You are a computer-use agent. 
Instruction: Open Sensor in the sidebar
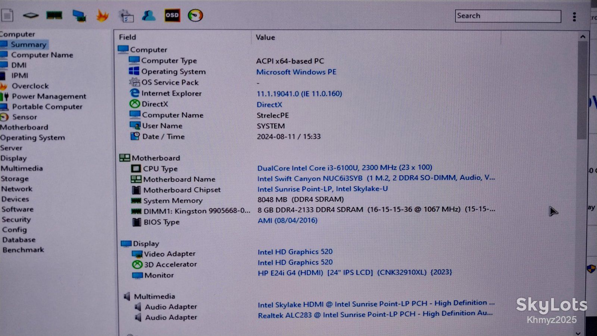25,117
